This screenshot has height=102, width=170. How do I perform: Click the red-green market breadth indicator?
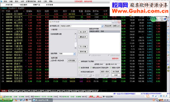[x=95, y=97]
